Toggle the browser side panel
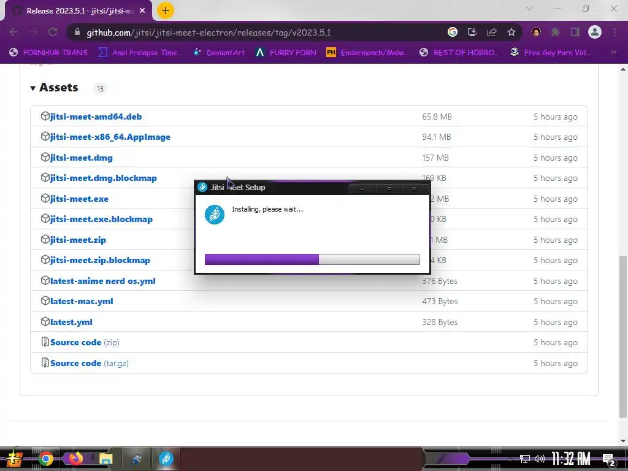Image resolution: width=628 pixels, height=471 pixels. click(x=575, y=32)
